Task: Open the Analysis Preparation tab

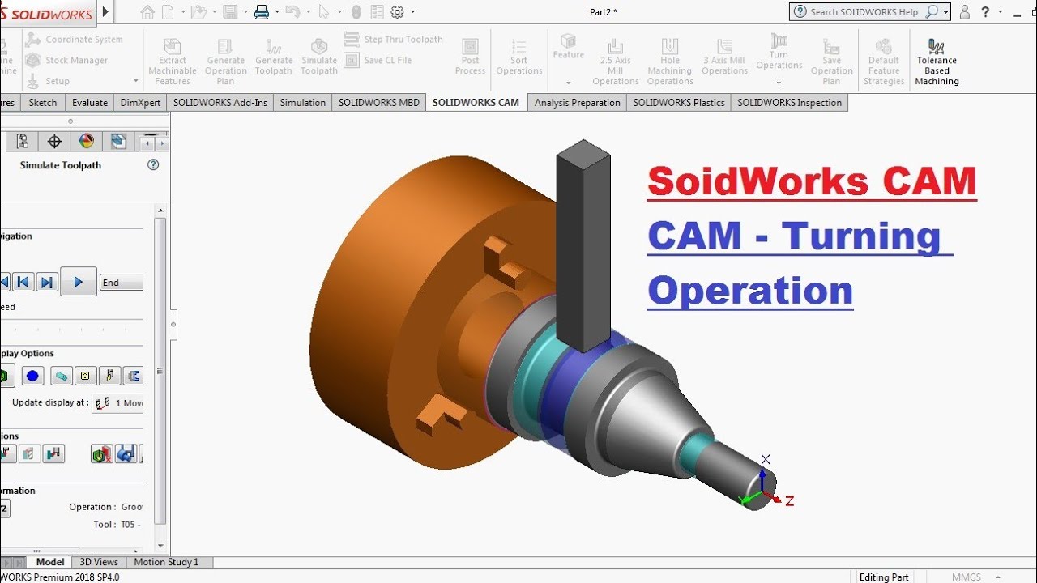Action: coord(578,103)
